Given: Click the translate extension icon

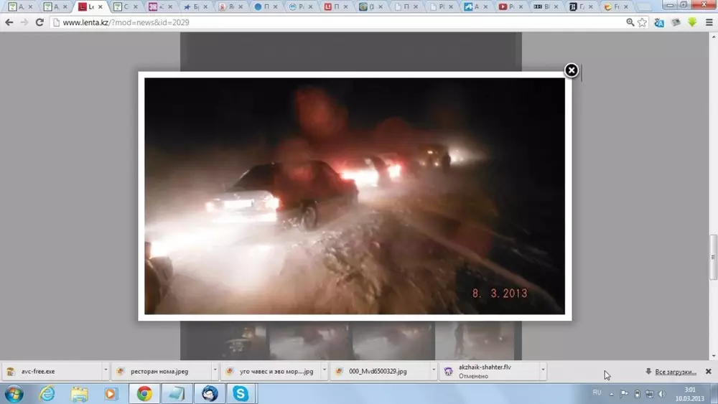Looking at the screenshot, I should click(658, 22).
